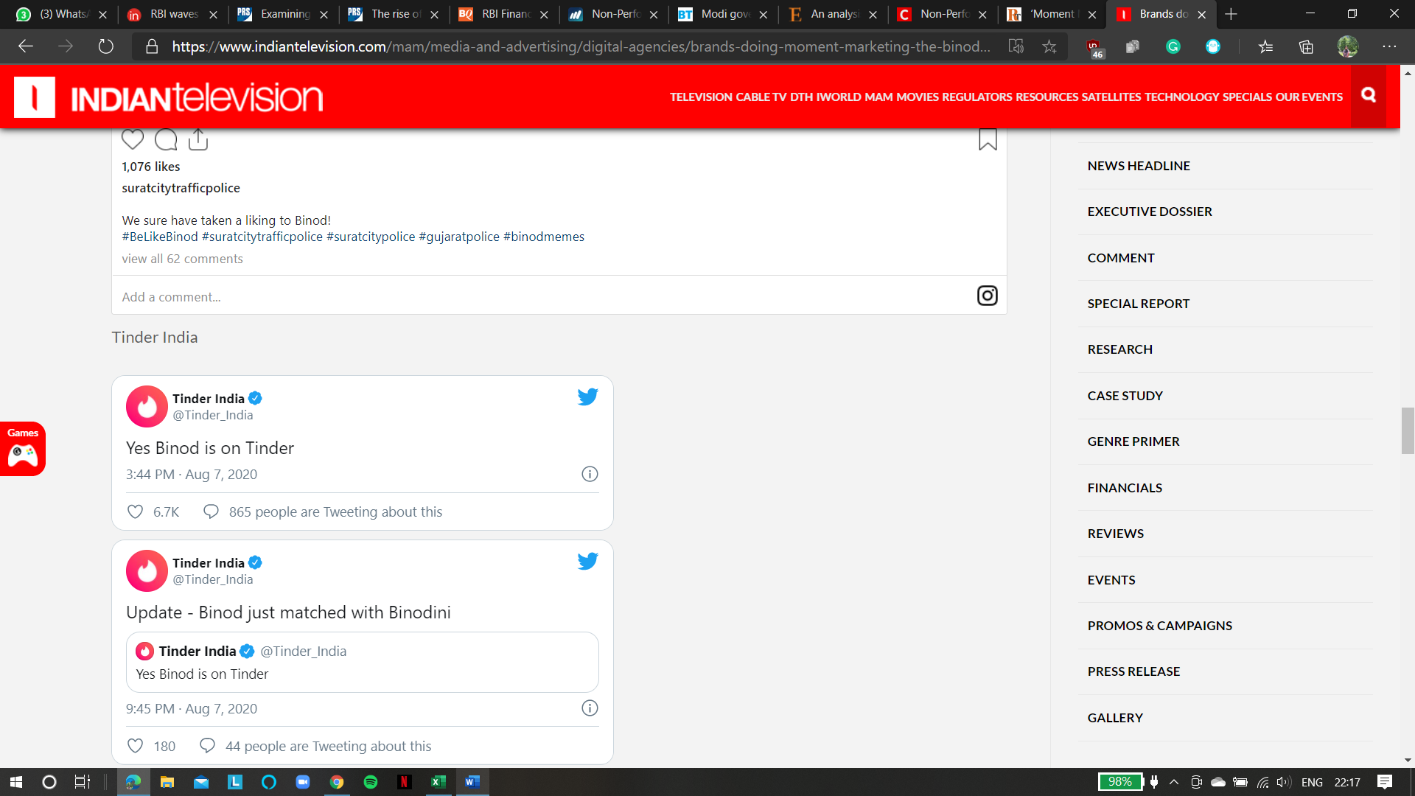The width and height of the screenshot is (1415, 796).
Task: Open the REGULATORS header menu
Action: pyautogui.click(x=976, y=97)
